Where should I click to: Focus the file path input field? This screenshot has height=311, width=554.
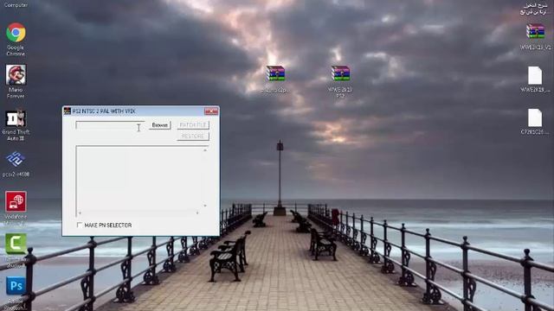tap(110, 125)
